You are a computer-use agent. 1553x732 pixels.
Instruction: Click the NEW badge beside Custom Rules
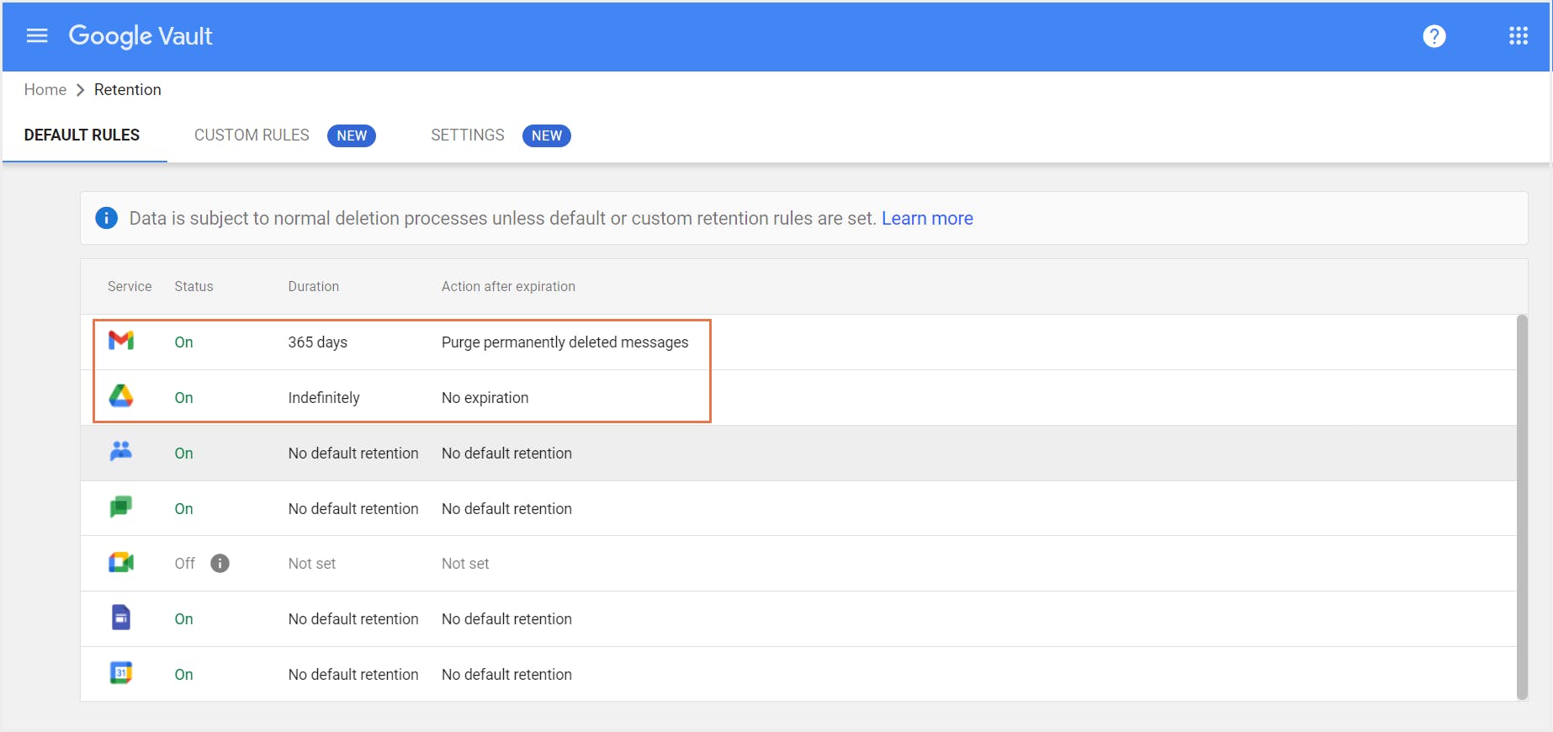pyautogui.click(x=352, y=135)
